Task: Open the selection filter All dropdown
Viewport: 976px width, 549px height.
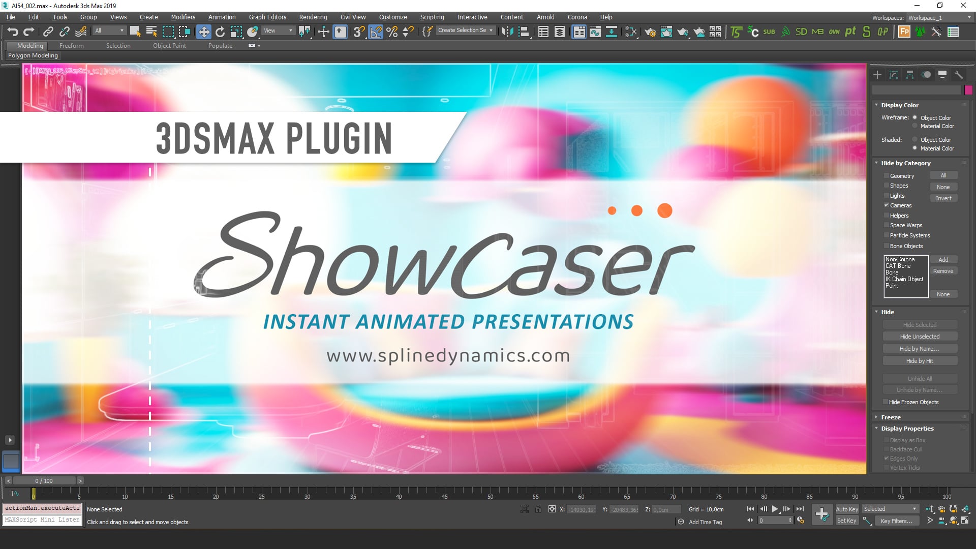Action: coord(109,30)
